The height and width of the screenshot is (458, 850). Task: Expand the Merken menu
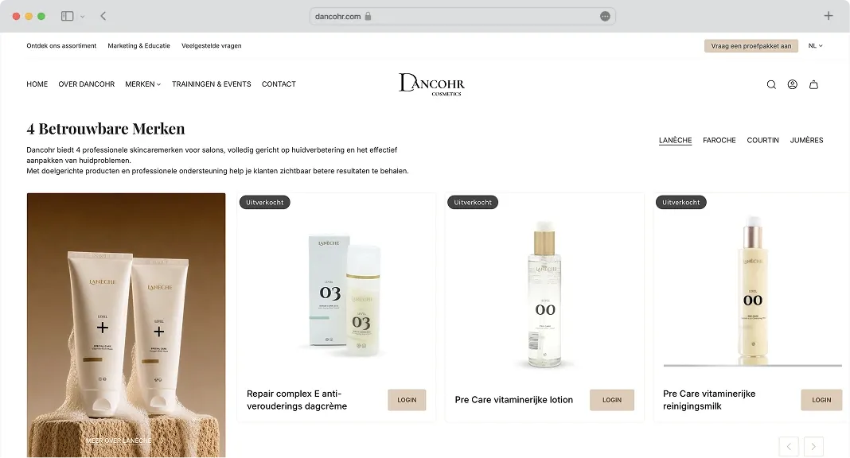pos(143,84)
